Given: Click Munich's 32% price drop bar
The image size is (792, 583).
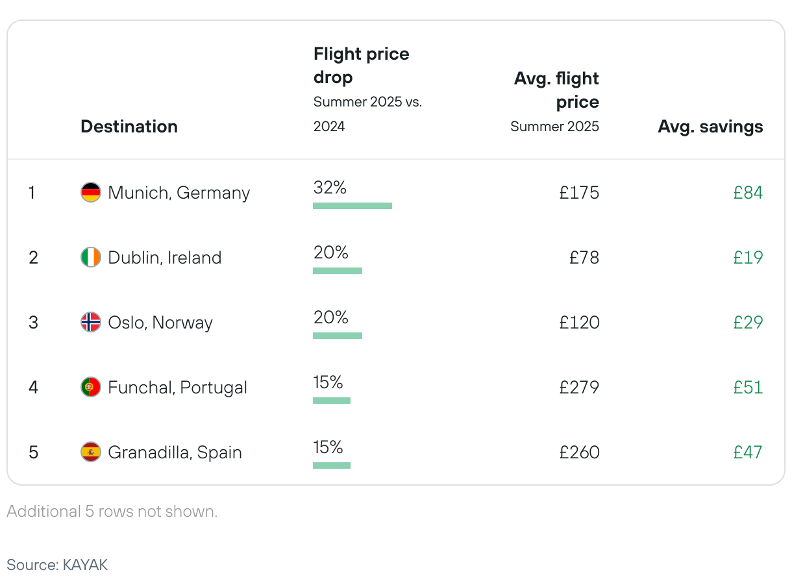Looking at the screenshot, I should pyautogui.click(x=353, y=206).
